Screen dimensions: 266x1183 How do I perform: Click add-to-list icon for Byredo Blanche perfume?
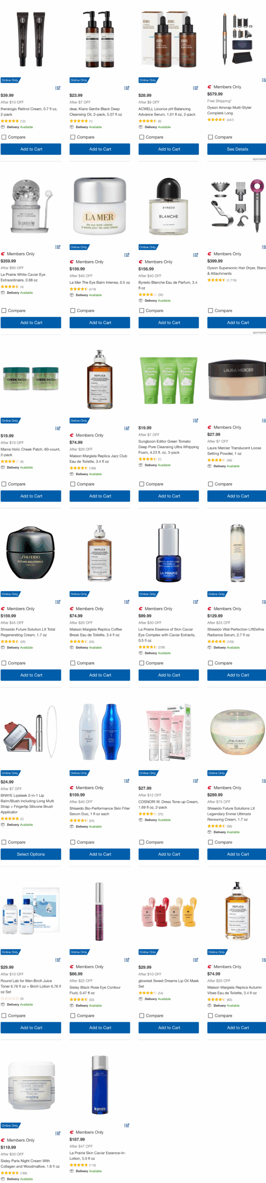pyautogui.click(x=195, y=255)
